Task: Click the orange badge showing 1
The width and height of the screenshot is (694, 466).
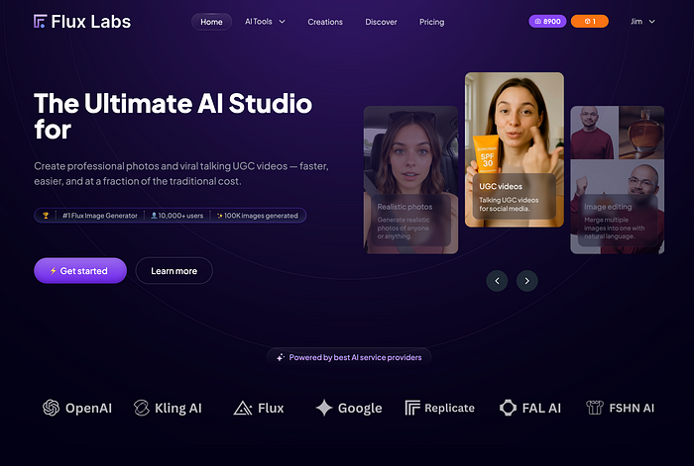Action: click(x=590, y=21)
